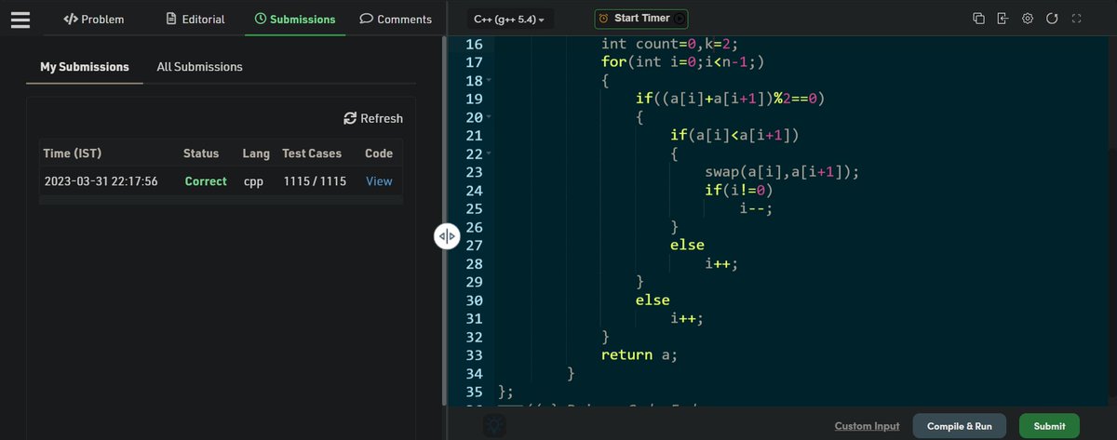
Task: Place cursor on 'return a;' line
Action: point(639,354)
